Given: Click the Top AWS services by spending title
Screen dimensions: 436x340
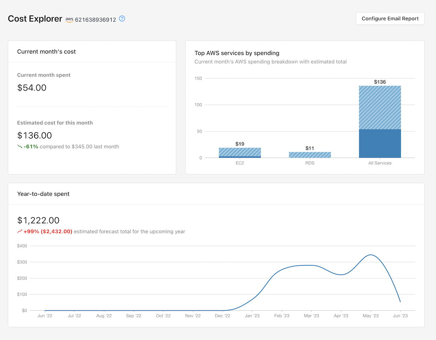Looking at the screenshot, I should 237,53.
